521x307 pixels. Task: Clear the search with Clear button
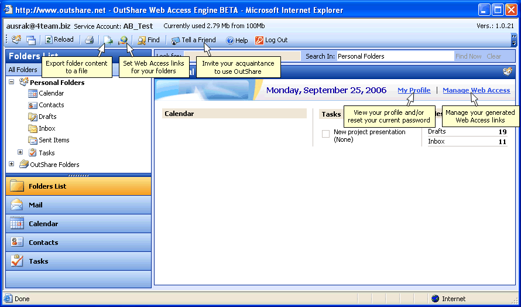493,56
